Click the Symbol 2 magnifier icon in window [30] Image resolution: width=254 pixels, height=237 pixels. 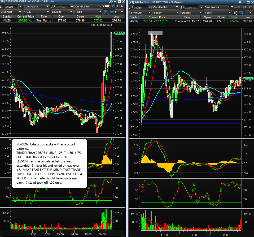click(x=53, y=6)
